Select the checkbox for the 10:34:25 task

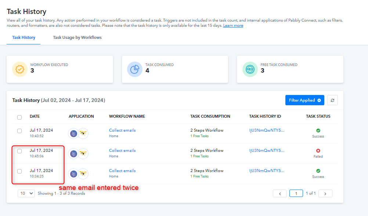click(19, 171)
